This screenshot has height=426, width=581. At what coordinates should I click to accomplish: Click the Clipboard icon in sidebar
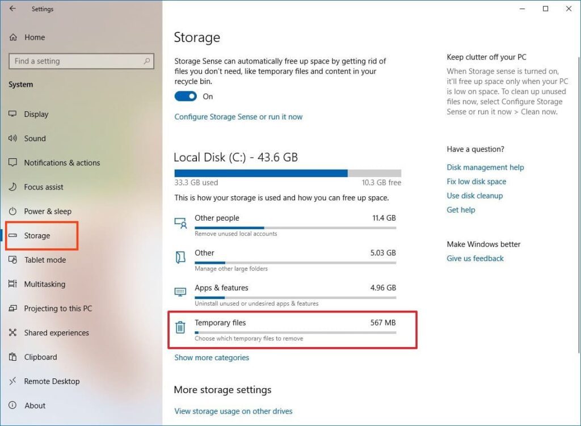12,357
